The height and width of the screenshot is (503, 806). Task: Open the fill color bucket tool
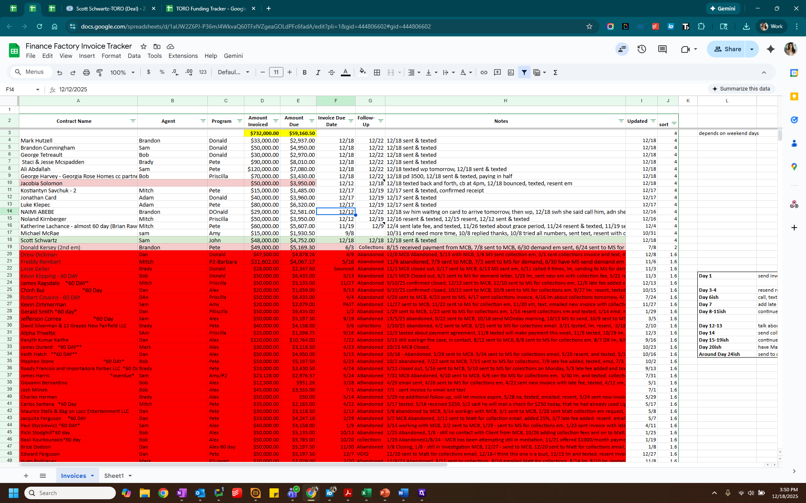363,72
